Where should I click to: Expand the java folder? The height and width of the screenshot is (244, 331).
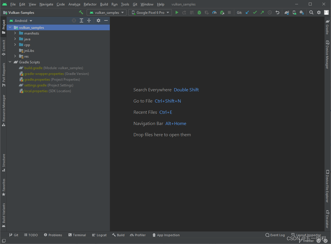tap(15, 39)
